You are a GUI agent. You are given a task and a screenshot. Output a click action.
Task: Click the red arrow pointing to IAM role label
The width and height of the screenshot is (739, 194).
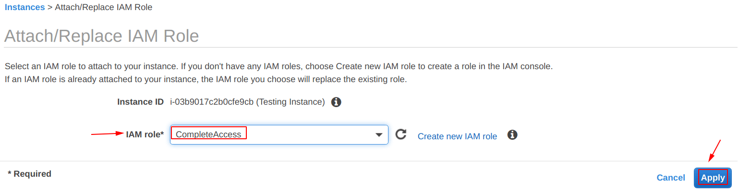pos(108,134)
